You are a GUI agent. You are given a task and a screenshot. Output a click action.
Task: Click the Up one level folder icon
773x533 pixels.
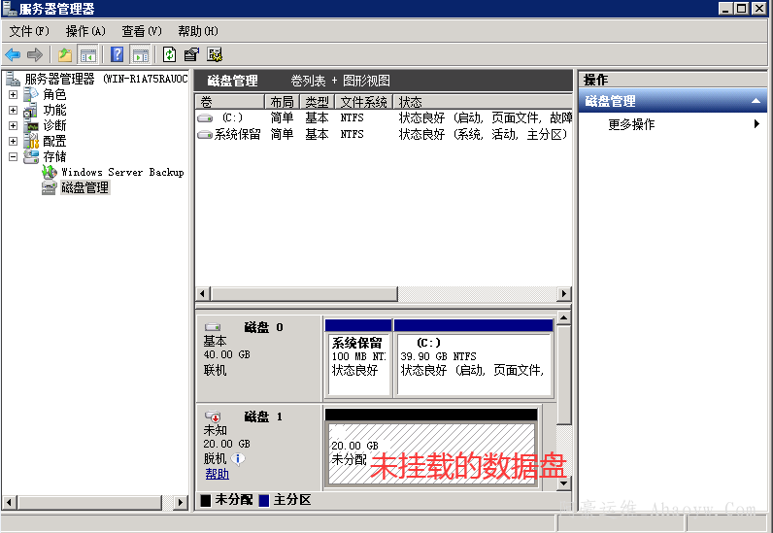tap(65, 54)
